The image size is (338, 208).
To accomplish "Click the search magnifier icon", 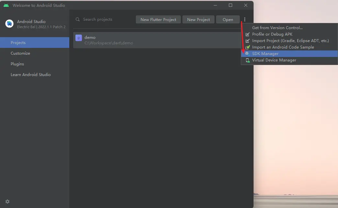I will 78,19.
